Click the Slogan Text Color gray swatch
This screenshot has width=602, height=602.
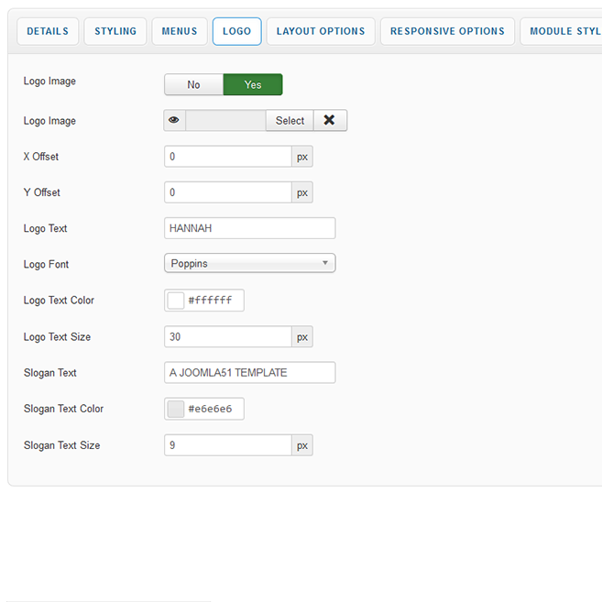coord(176,410)
